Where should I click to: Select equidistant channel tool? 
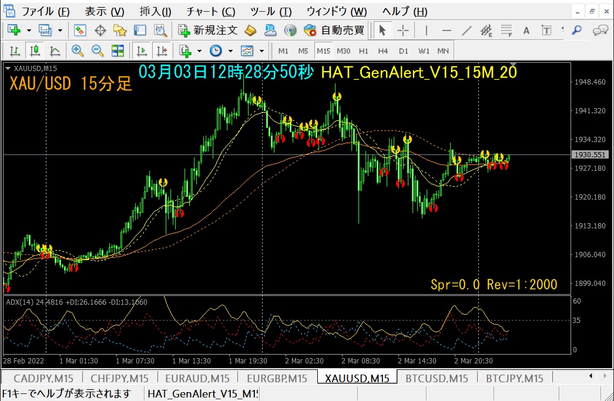coord(486,30)
